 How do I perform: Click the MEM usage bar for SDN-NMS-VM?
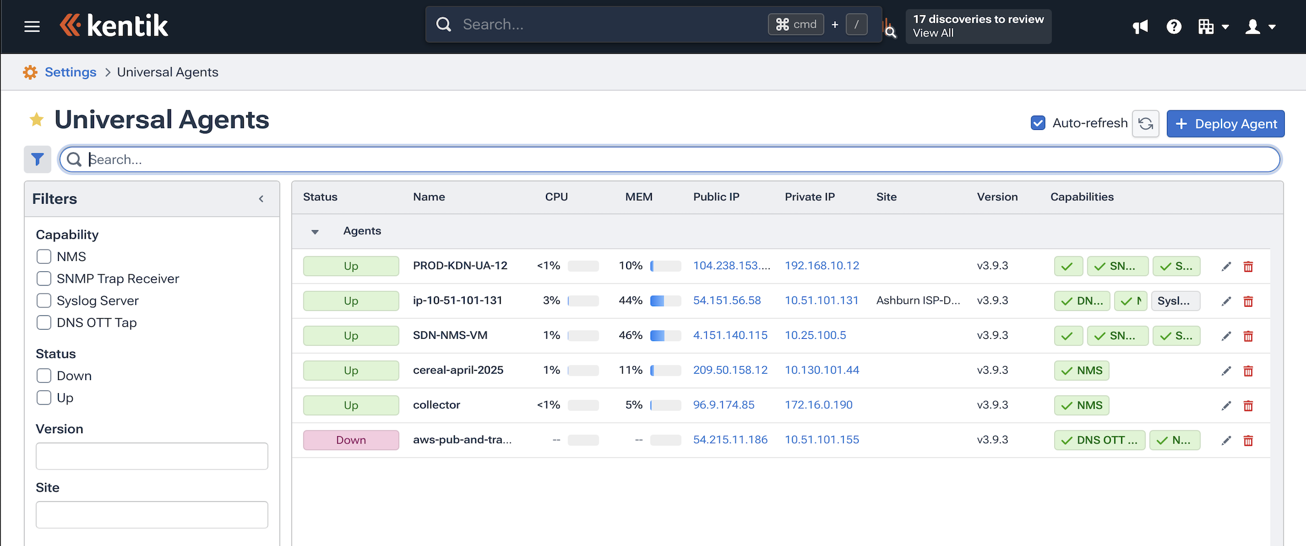pyautogui.click(x=666, y=335)
